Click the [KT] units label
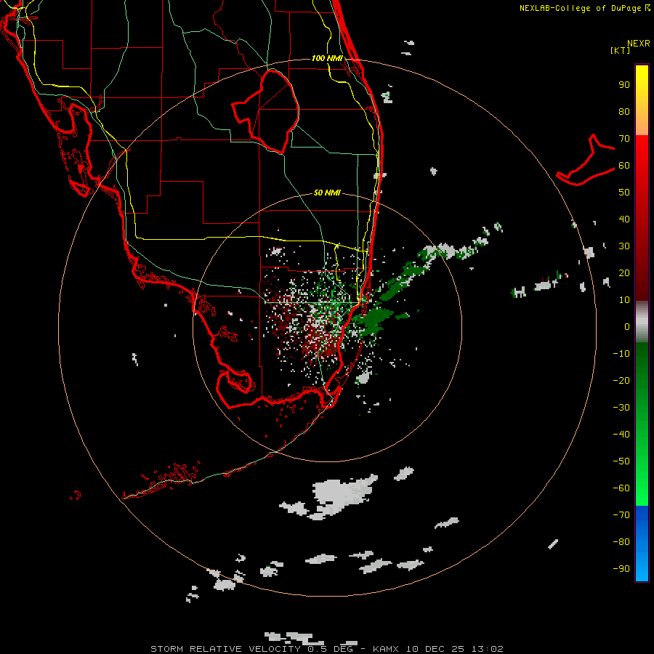This screenshot has width=654, height=654. point(621,50)
